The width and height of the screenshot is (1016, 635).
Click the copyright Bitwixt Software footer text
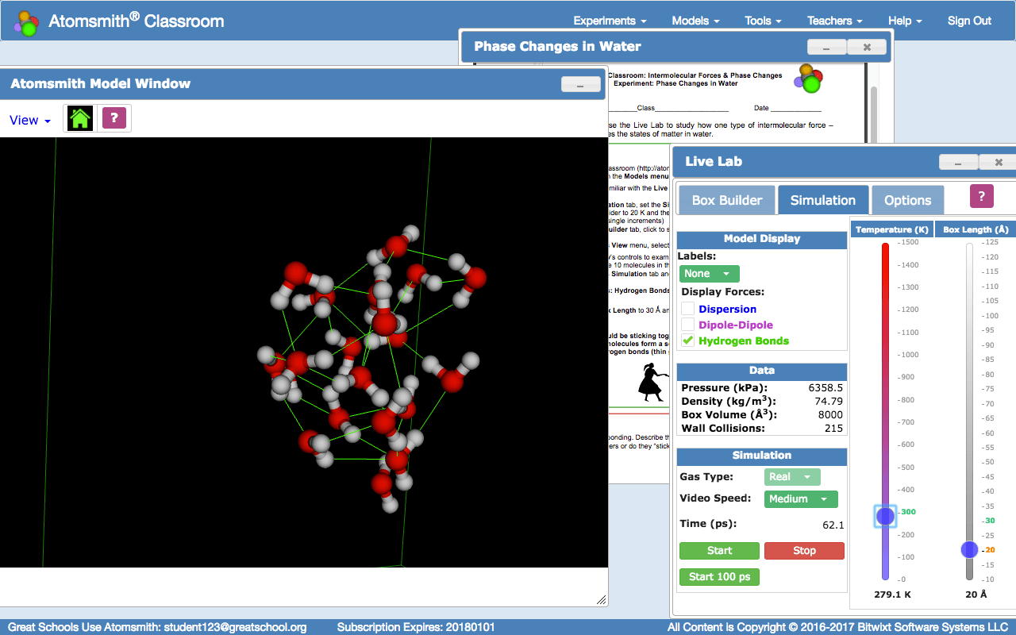pos(838,627)
